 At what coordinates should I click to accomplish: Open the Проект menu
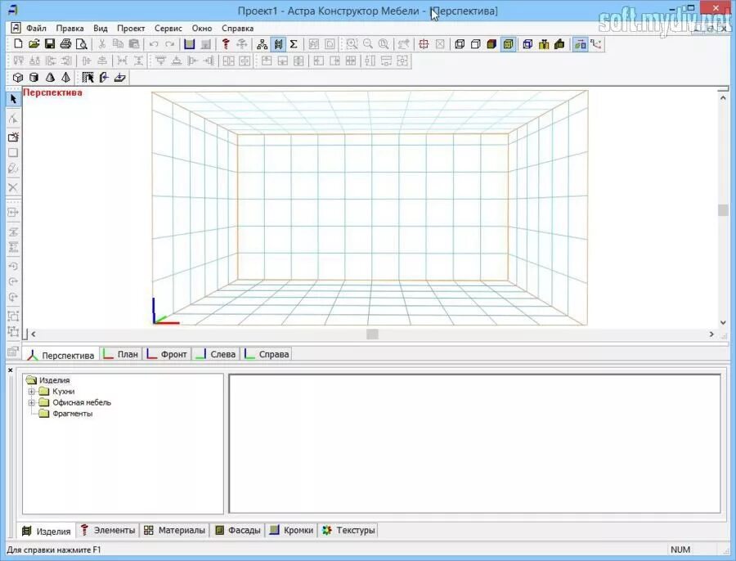(131, 28)
